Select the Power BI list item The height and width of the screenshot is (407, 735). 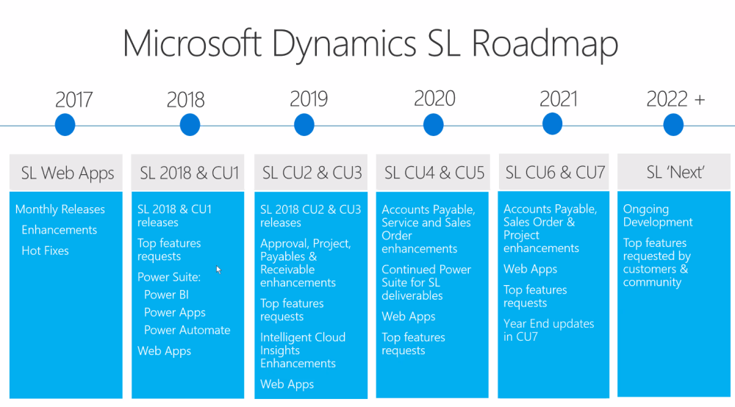pos(166,295)
